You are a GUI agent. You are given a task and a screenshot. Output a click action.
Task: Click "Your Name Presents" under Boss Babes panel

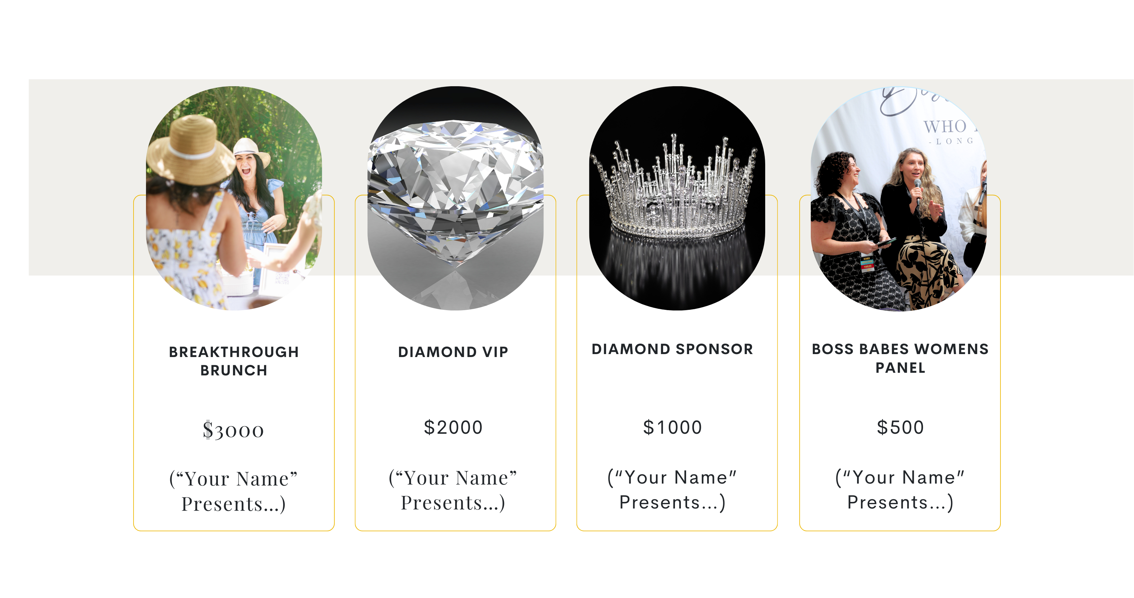[900, 490]
